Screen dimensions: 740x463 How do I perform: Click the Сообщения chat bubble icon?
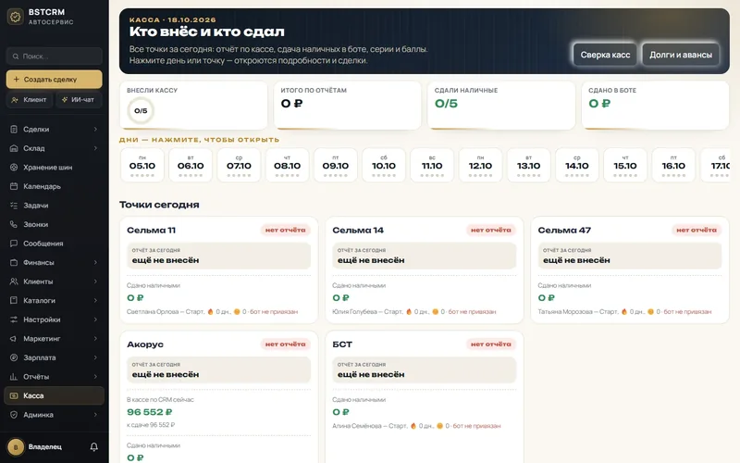pos(14,244)
